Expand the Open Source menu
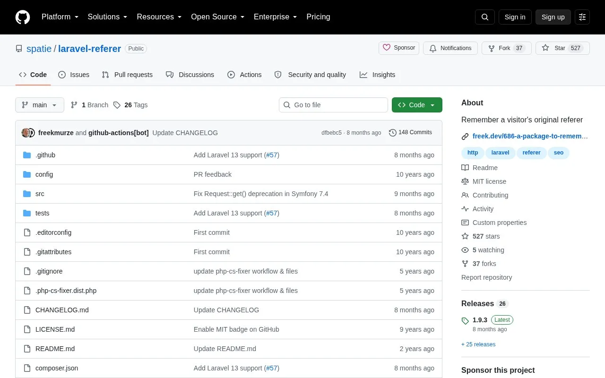605x378 pixels. point(218,17)
